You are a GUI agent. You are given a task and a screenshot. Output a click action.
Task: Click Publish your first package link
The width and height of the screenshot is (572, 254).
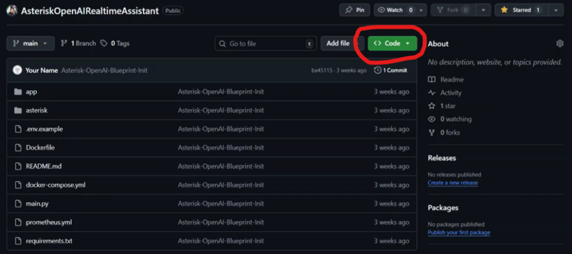point(459,232)
